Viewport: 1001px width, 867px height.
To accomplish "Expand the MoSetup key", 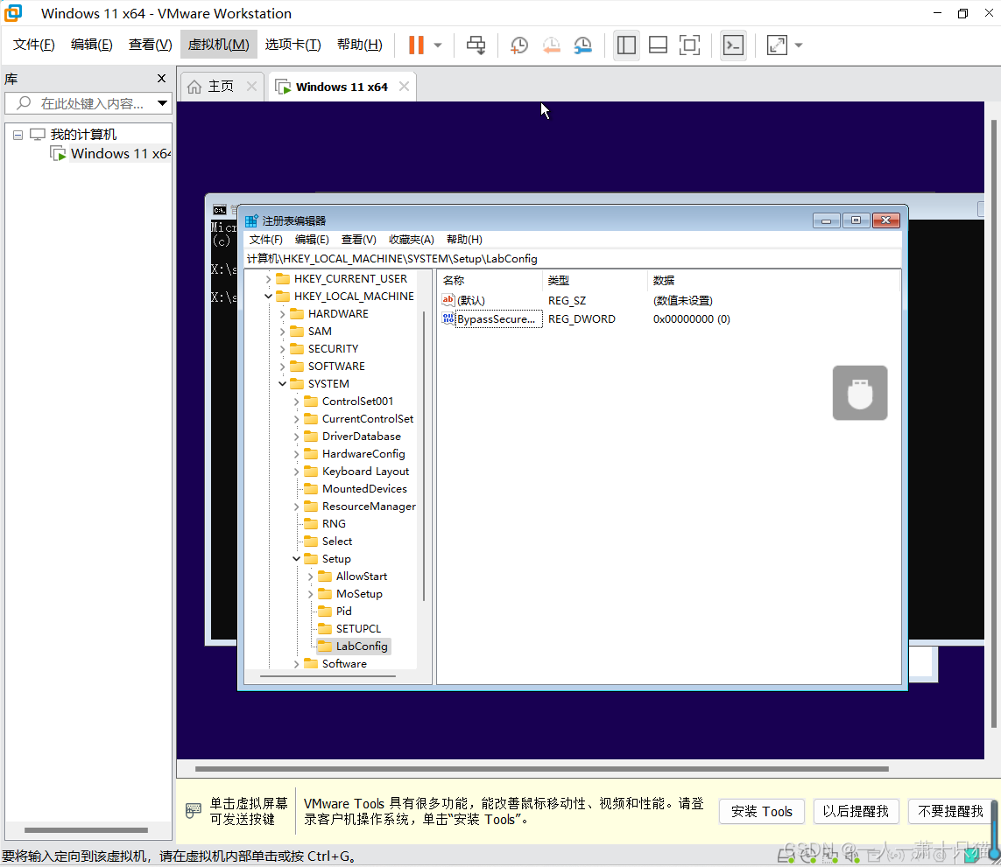I will (310, 594).
